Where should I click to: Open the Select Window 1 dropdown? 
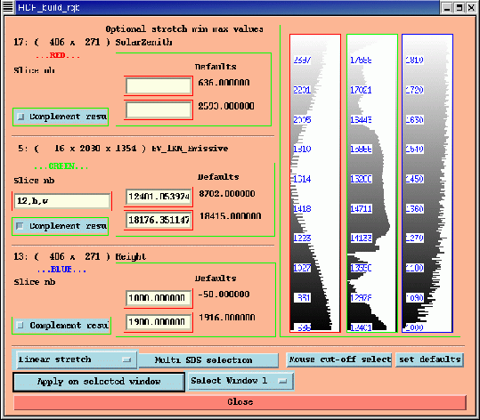pyautogui.click(x=241, y=381)
